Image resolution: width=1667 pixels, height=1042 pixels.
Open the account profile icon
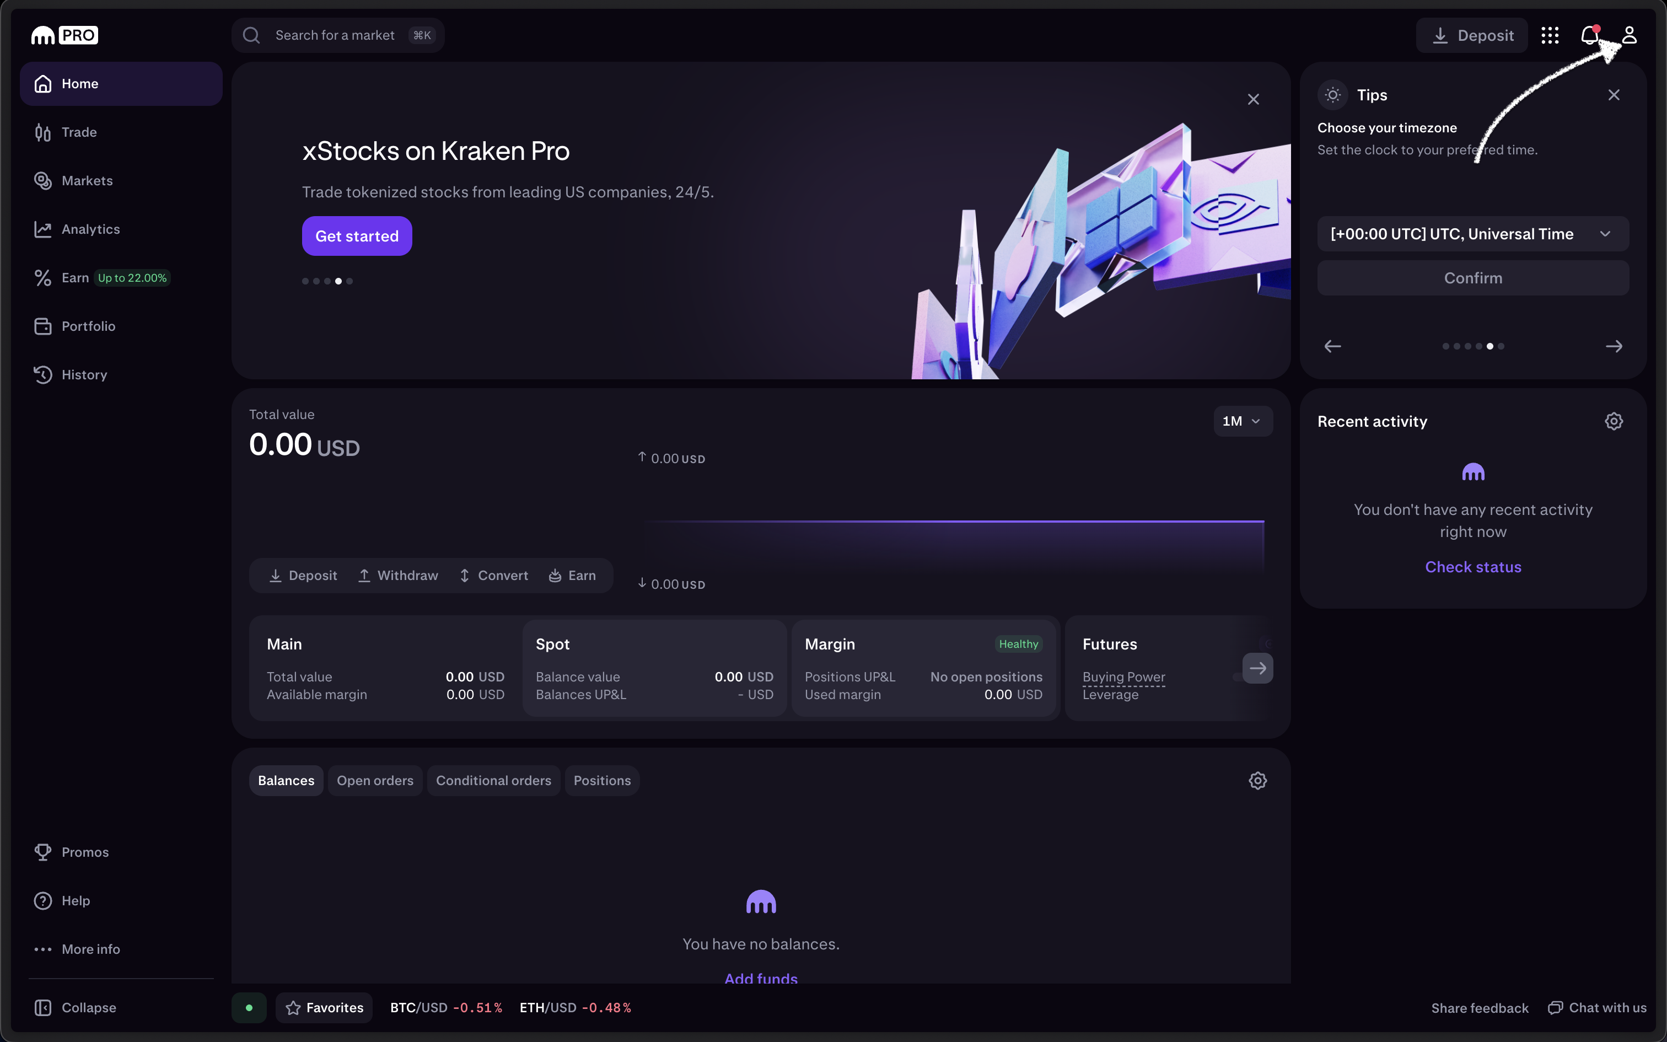[x=1629, y=35]
